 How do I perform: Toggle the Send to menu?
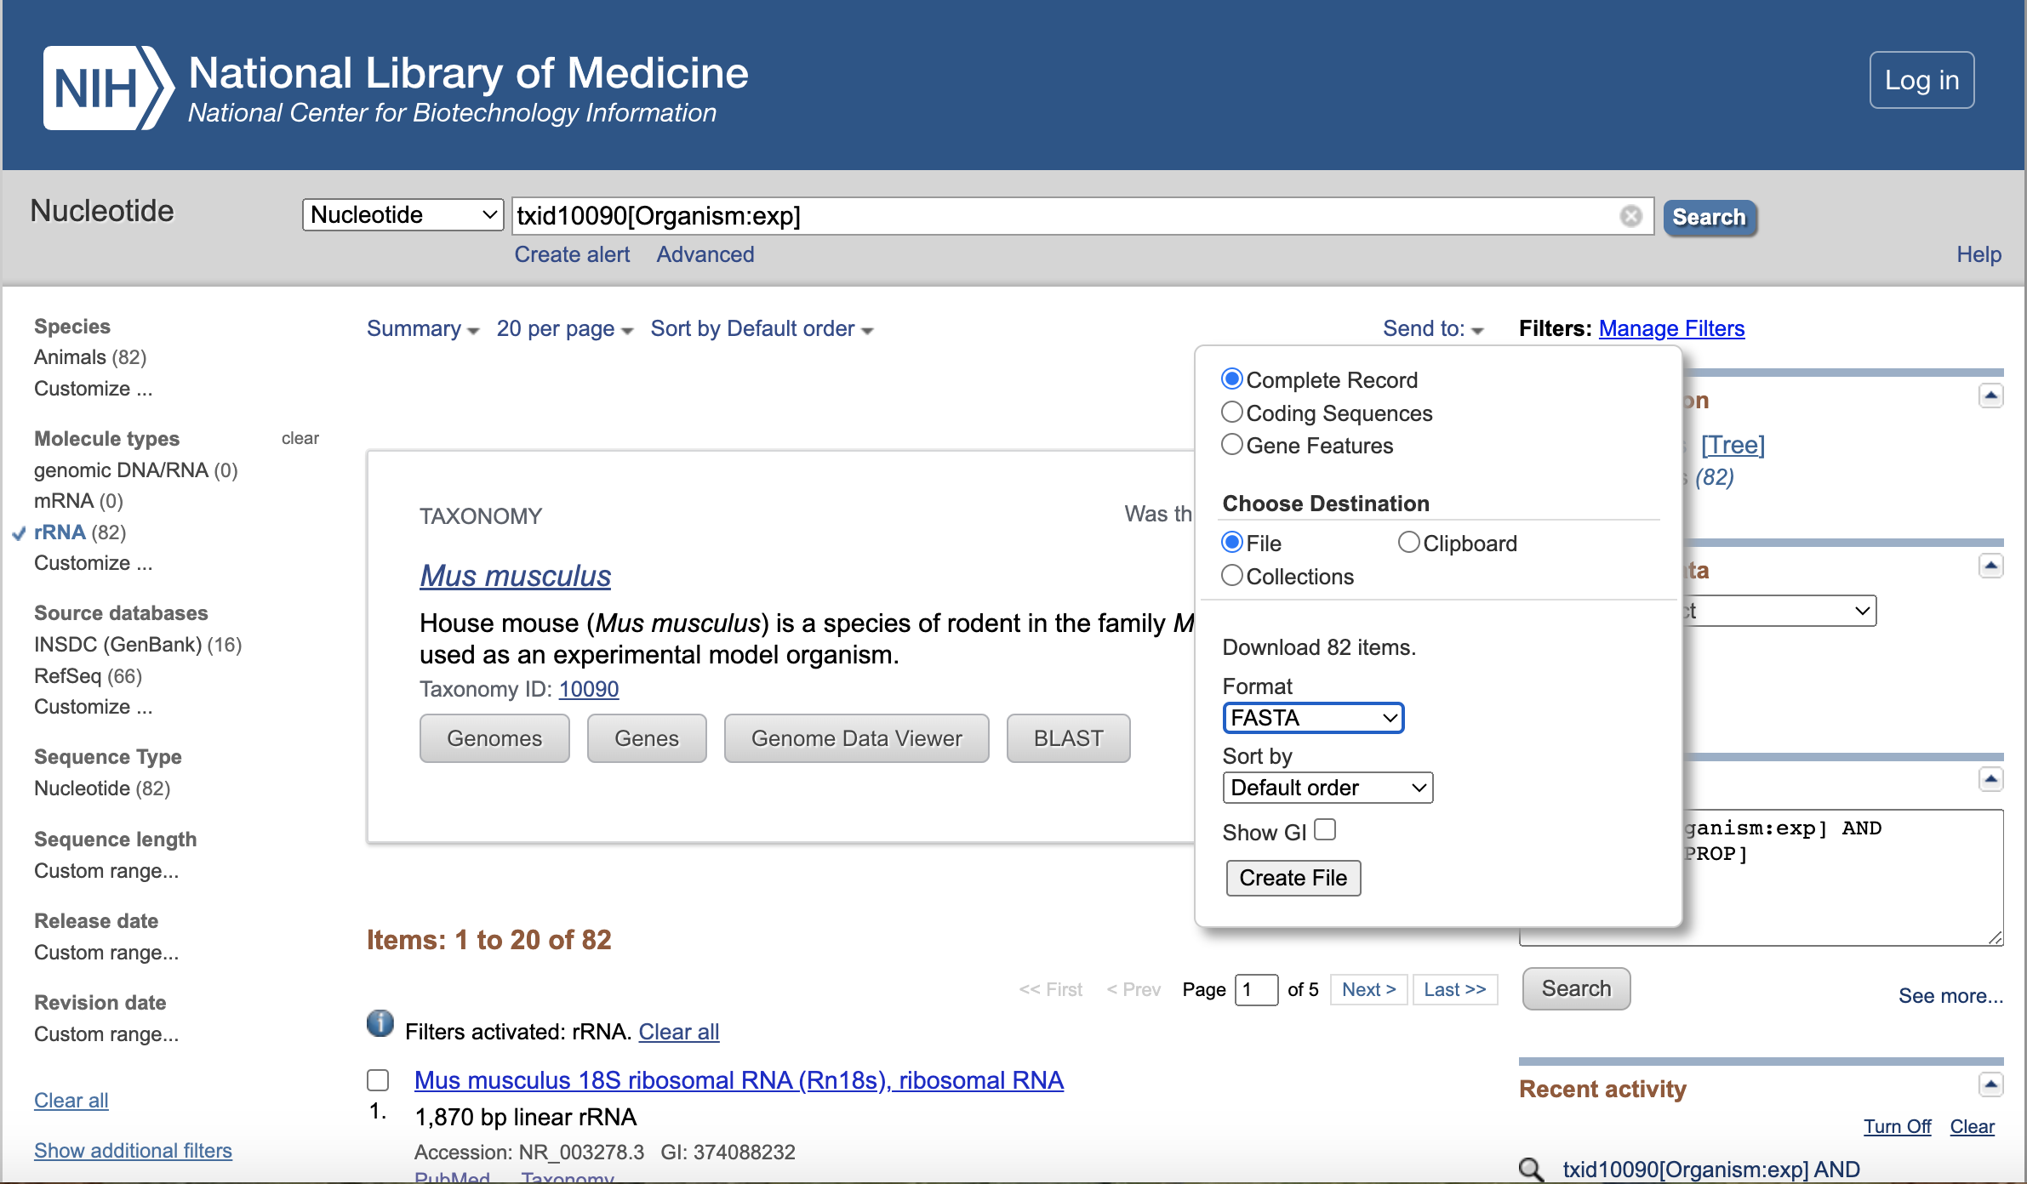(1433, 328)
